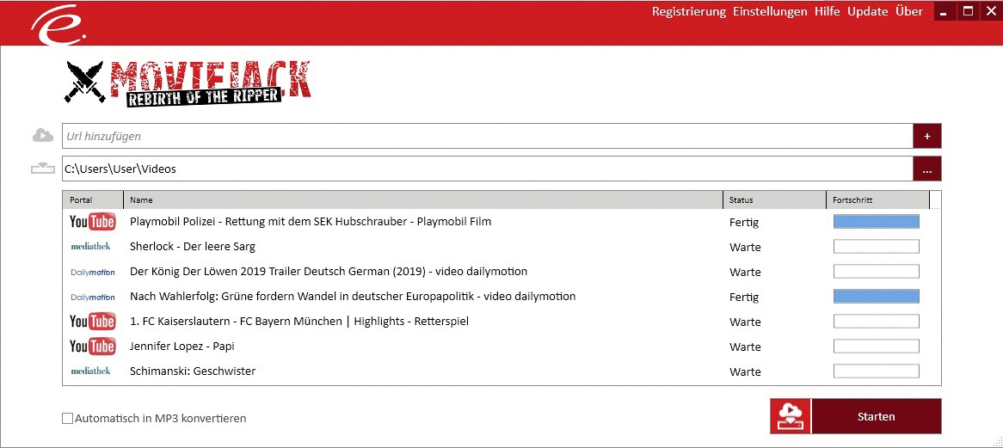Click Fertig status of Nach Wahlerfolg row
Viewport: 1003px width, 448px height.
[743, 298]
